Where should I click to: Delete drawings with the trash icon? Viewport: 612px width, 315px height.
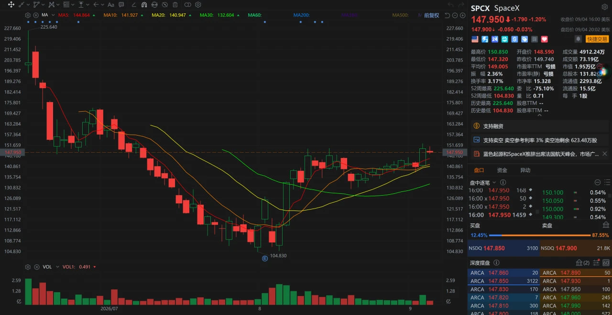[175, 5]
